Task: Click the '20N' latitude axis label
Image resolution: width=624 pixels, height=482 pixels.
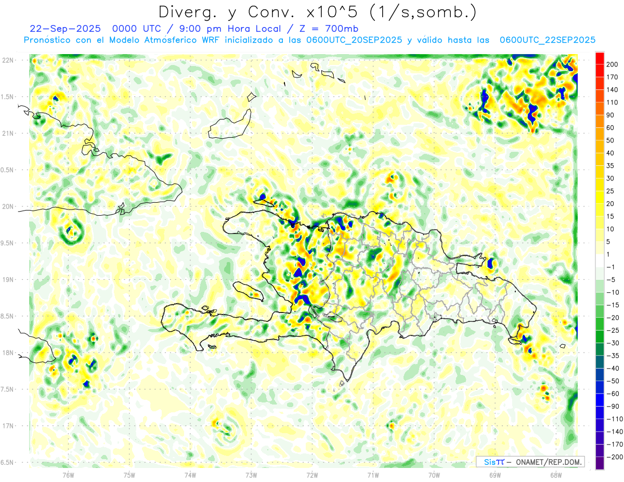Action: coord(7,206)
